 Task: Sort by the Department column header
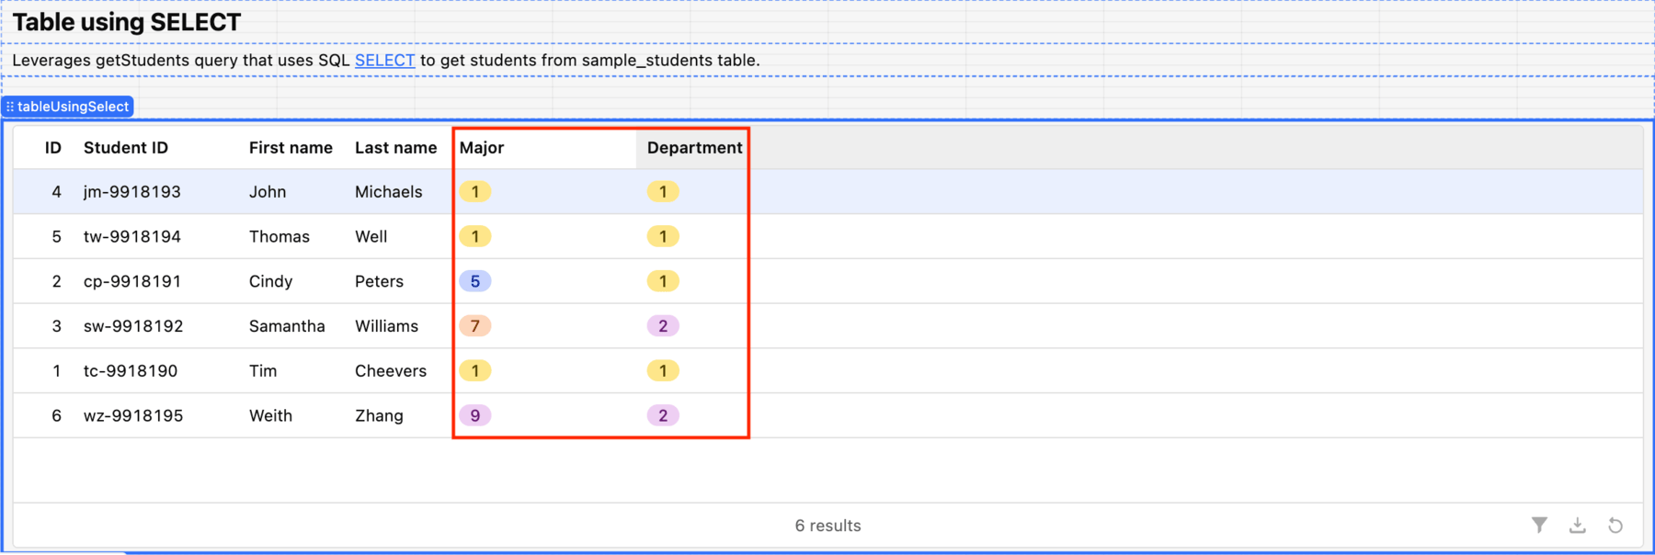(x=694, y=148)
